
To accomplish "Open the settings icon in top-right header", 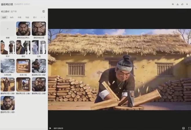I will [173, 4].
